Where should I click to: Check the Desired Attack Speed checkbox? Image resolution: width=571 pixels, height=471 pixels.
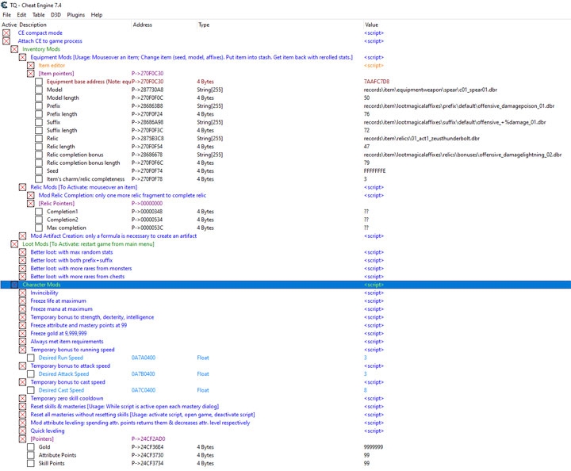pos(31,374)
